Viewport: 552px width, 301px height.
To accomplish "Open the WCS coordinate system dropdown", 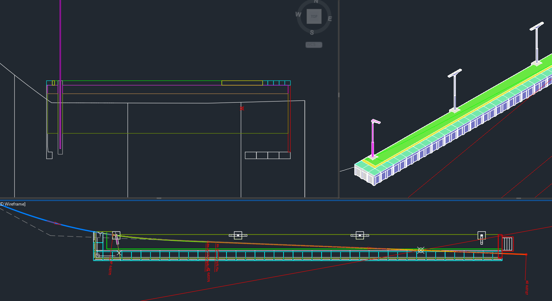I will pyautogui.click(x=314, y=45).
